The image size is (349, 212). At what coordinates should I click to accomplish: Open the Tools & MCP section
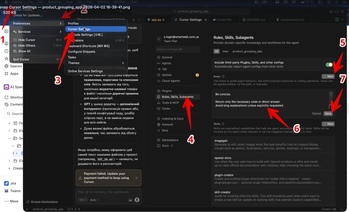click(x=170, y=103)
